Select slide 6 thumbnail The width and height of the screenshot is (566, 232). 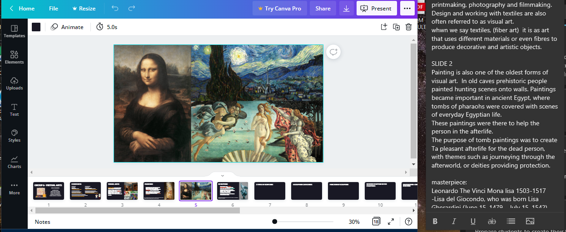pos(233,191)
